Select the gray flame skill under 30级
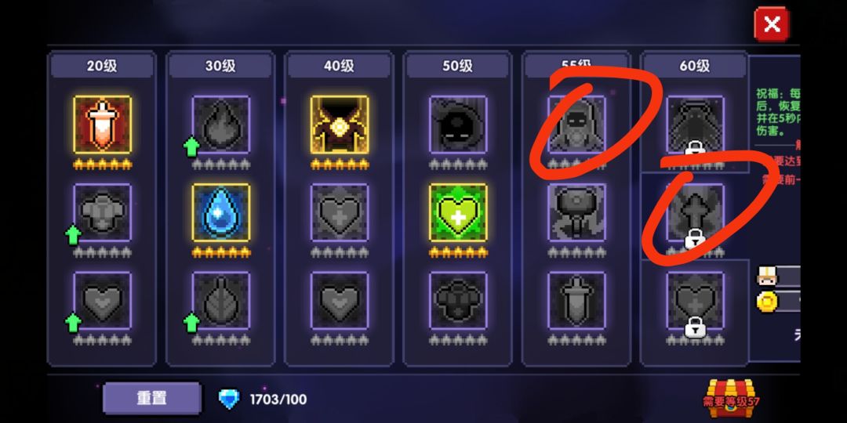This screenshot has width=847, height=423. (x=221, y=125)
